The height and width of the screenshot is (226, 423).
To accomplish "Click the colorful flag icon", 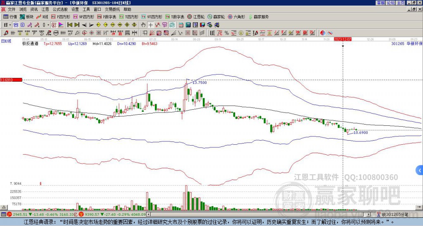I will pyautogui.click(x=61, y=25).
